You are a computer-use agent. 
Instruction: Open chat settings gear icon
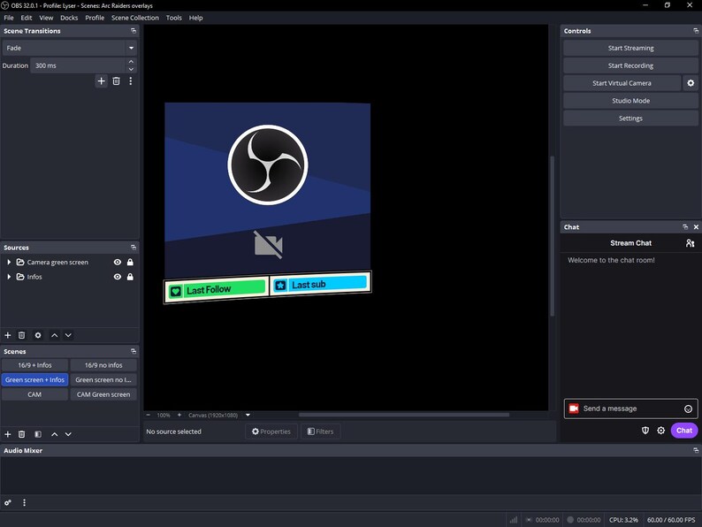pyautogui.click(x=660, y=431)
